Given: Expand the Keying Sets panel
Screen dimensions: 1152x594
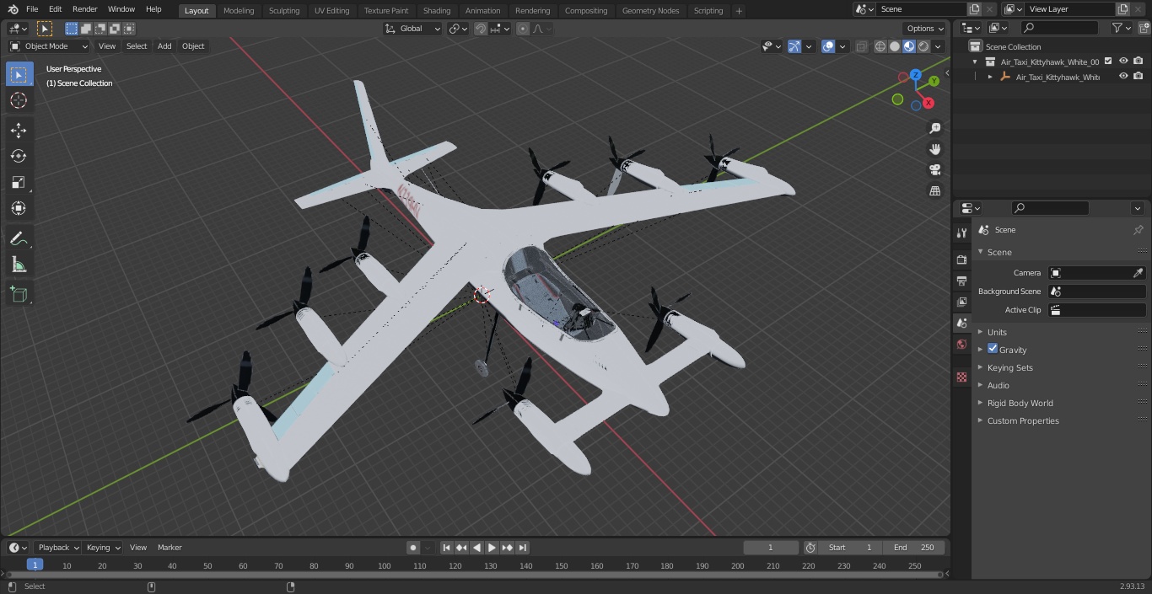Looking at the screenshot, I should 1009,367.
